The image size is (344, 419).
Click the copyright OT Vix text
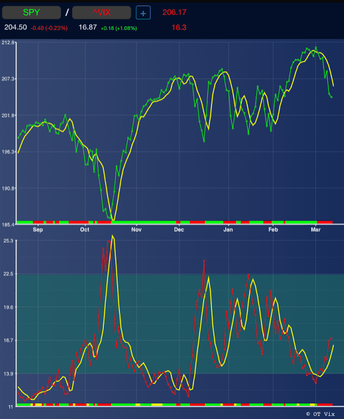pyautogui.click(x=320, y=414)
